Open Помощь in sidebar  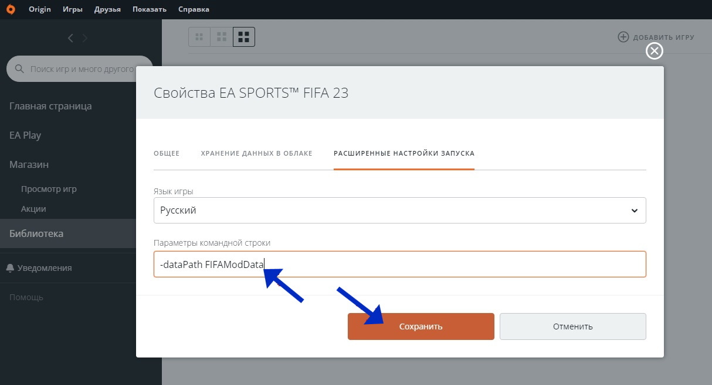pyautogui.click(x=26, y=297)
